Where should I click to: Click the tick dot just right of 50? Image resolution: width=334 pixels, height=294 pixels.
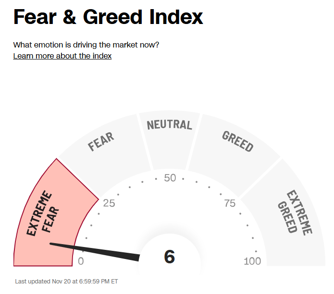pos(183,178)
